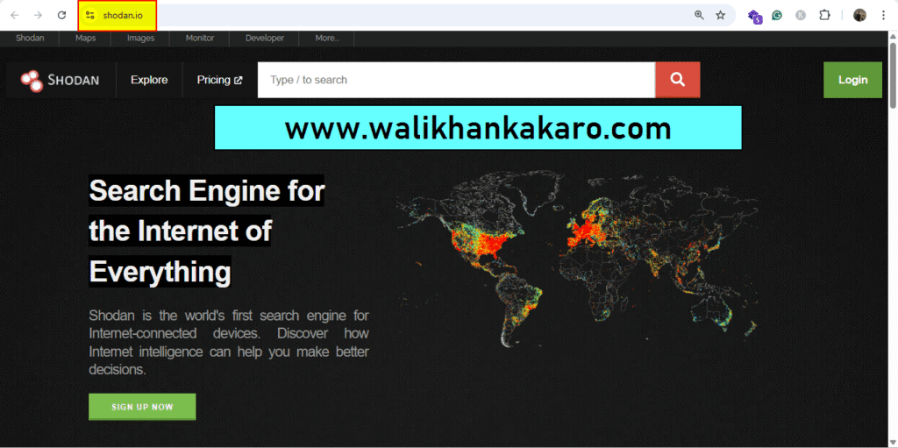
Task: Open Chrome three-dot menu
Action: (x=882, y=16)
